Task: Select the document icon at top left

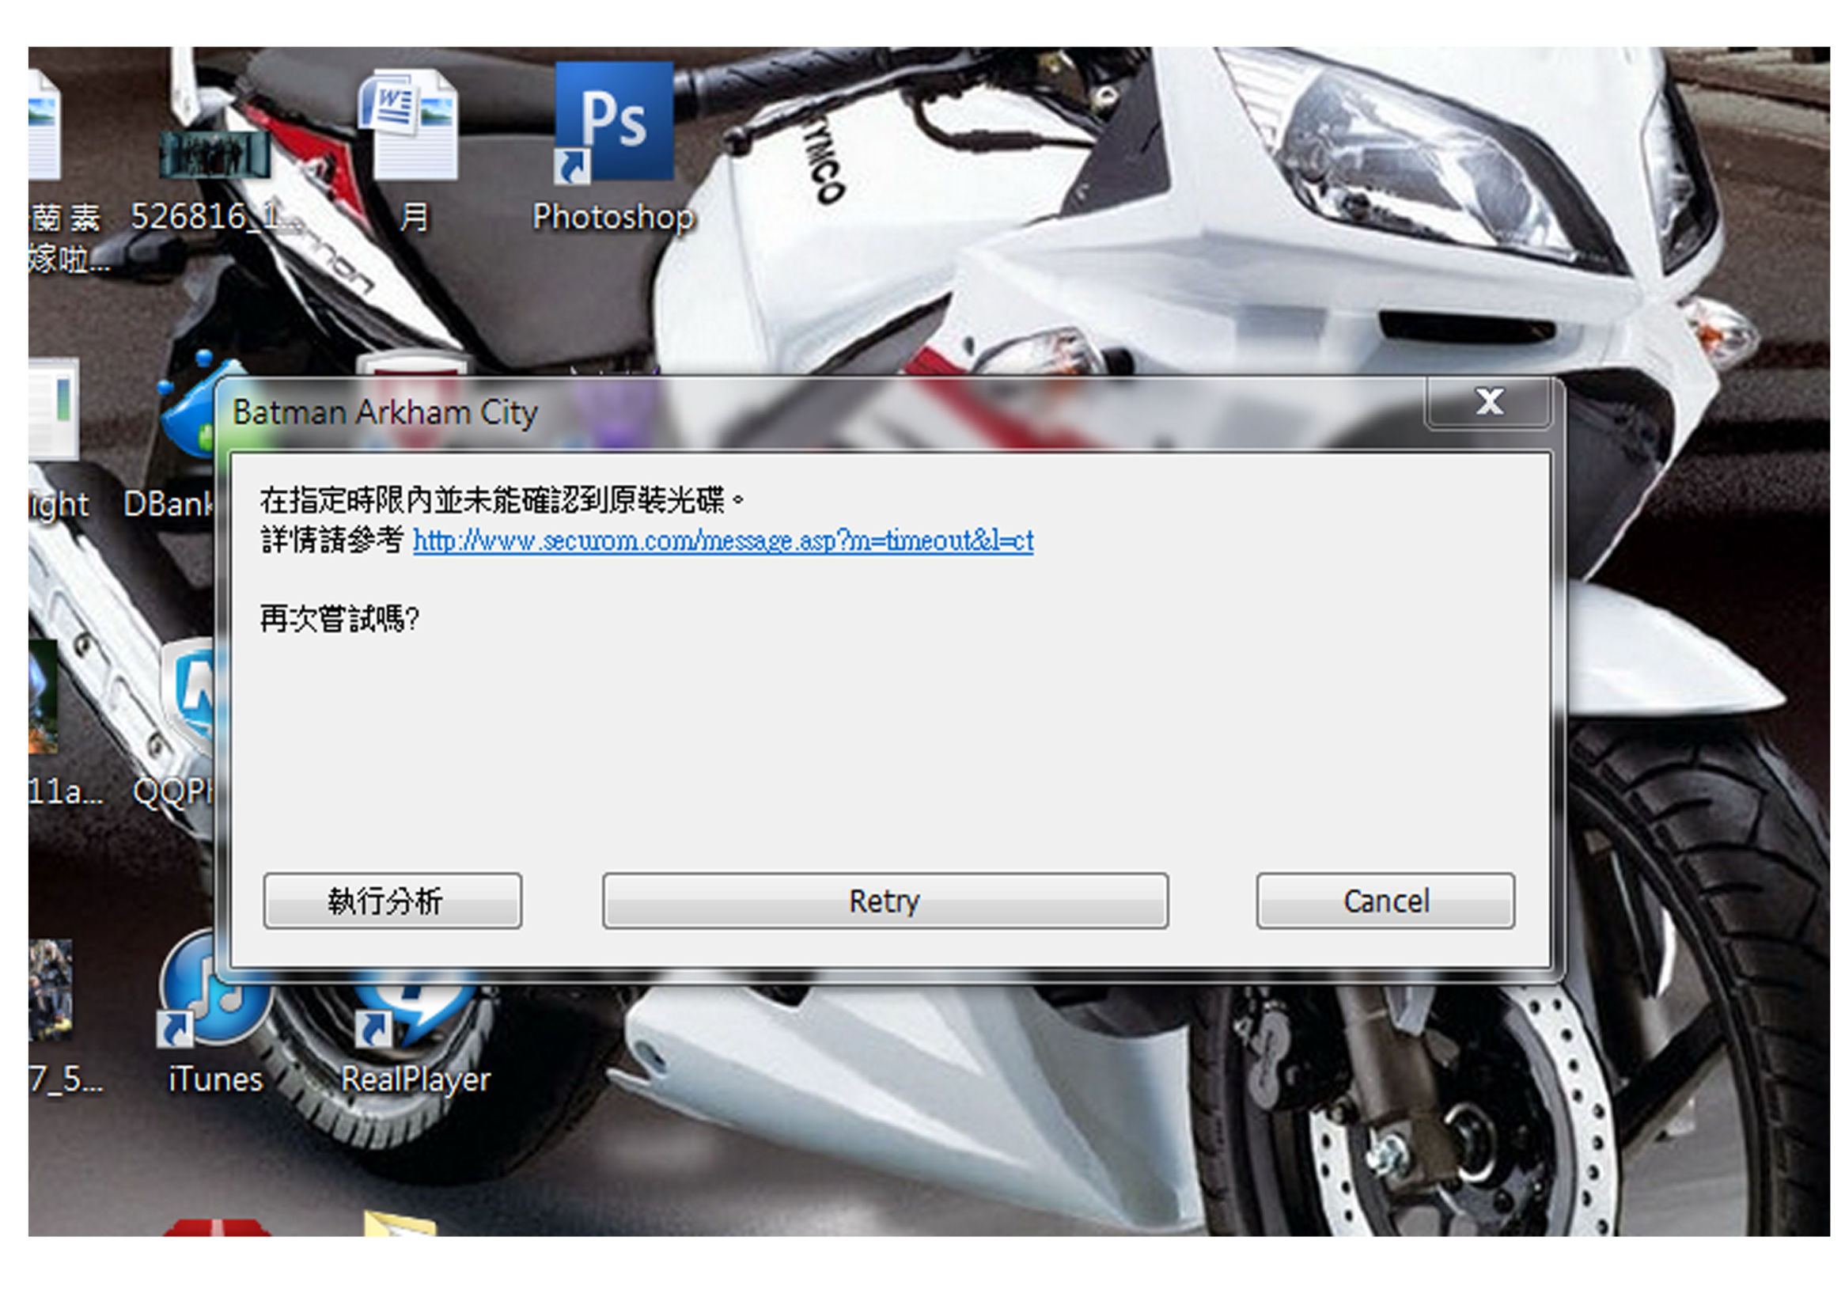Action: coord(44,123)
